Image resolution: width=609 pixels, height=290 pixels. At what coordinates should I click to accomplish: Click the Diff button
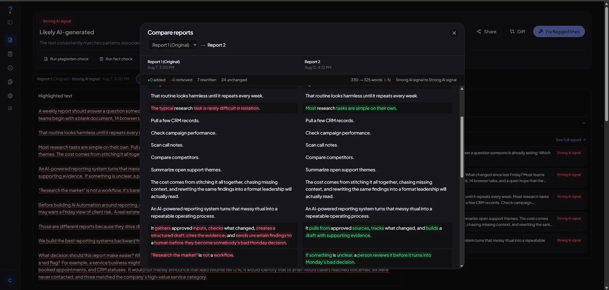click(x=517, y=32)
